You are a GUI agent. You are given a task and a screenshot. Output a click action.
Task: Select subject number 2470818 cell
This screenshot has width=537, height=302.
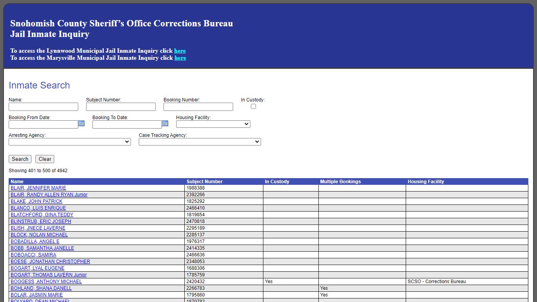click(224, 221)
